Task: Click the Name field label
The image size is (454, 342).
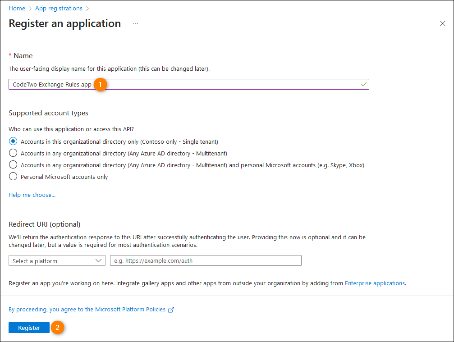Action: [23, 55]
